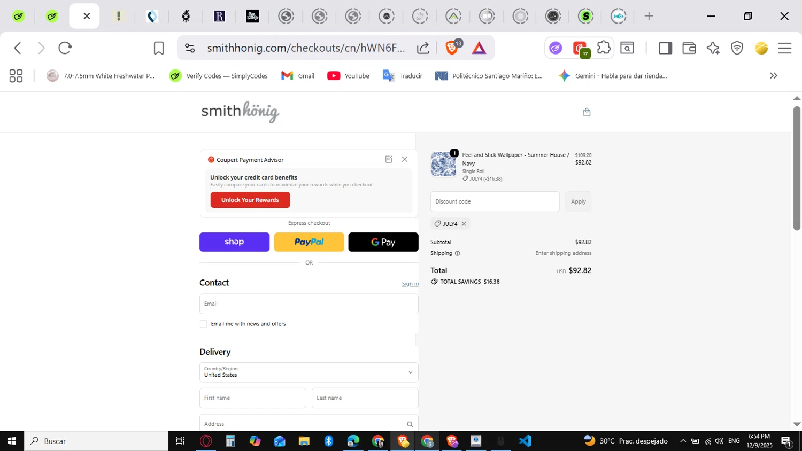The width and height of the screenshot is (802, 451).
Task: Tick Email me with news and offers
Action: (x=203, y=324)
